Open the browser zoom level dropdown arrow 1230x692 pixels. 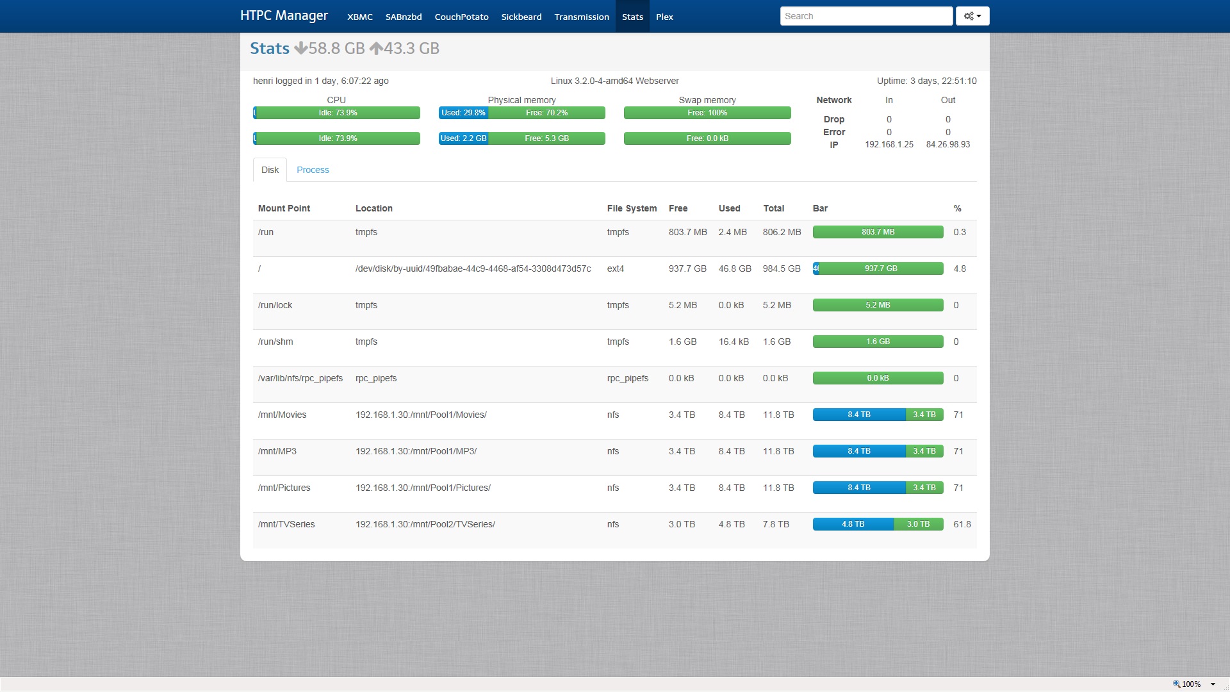pyautogui.click(x=1213, y=684)
